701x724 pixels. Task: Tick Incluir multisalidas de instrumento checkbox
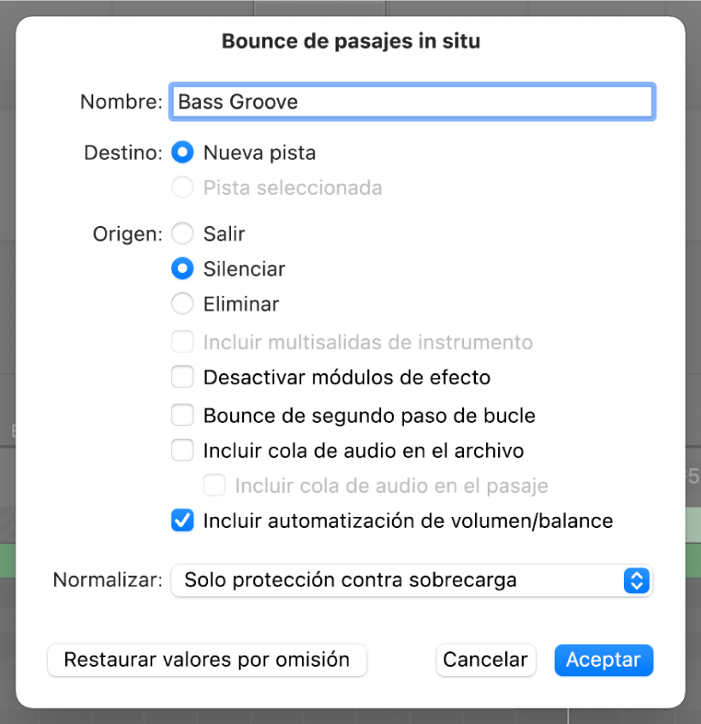click(182, 343)
